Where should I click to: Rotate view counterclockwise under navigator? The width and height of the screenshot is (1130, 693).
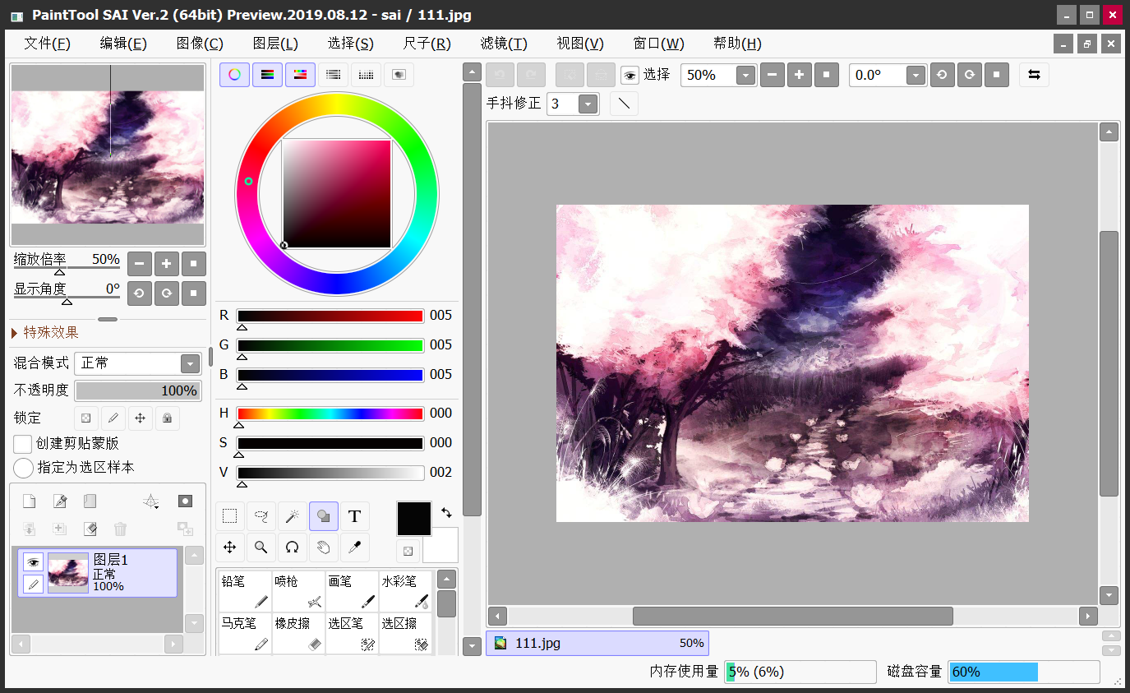(140, 293)
